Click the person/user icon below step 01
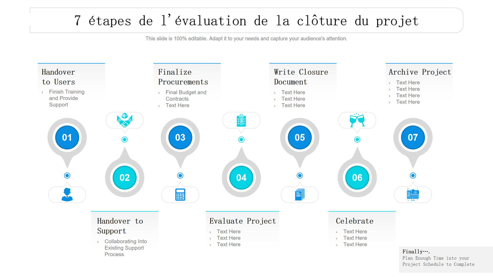Viewport: 493px width, 277px height. pos(67,195)
